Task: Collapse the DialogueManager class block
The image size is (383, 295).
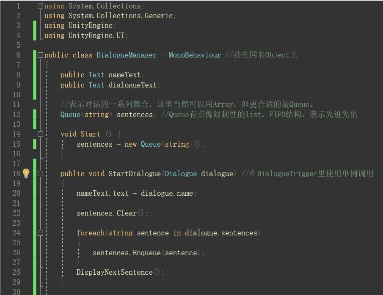Action: click(40, 55)
